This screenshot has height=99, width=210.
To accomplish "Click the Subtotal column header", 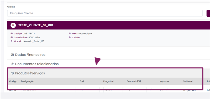I will point(188,81).
